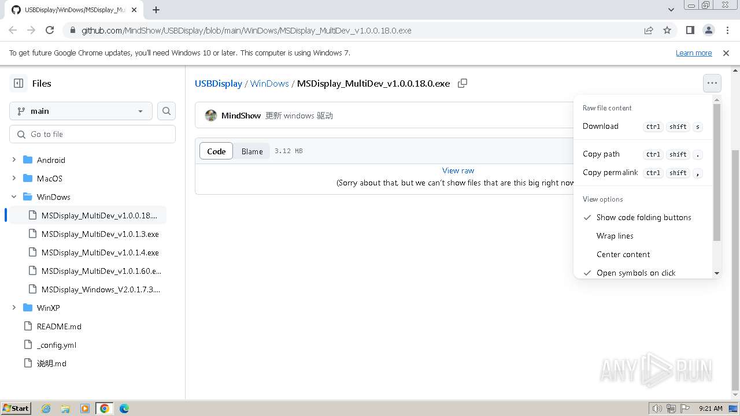Open the tab search dropdown arrow
This screenshot has height=416, width=740.
671,10
